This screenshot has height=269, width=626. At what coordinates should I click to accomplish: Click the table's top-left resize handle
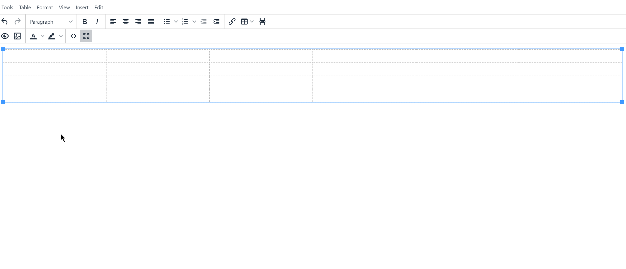click(x=3, y=49)
